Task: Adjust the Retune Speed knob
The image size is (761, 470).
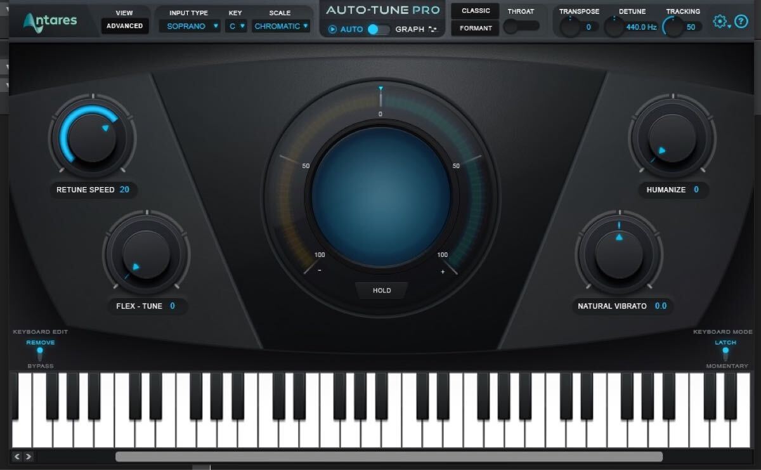Action: (93, 138)
